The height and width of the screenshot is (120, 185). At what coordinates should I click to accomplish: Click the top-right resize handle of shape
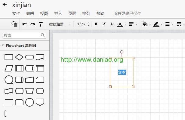pyautogui.click(x=133, y=58)
